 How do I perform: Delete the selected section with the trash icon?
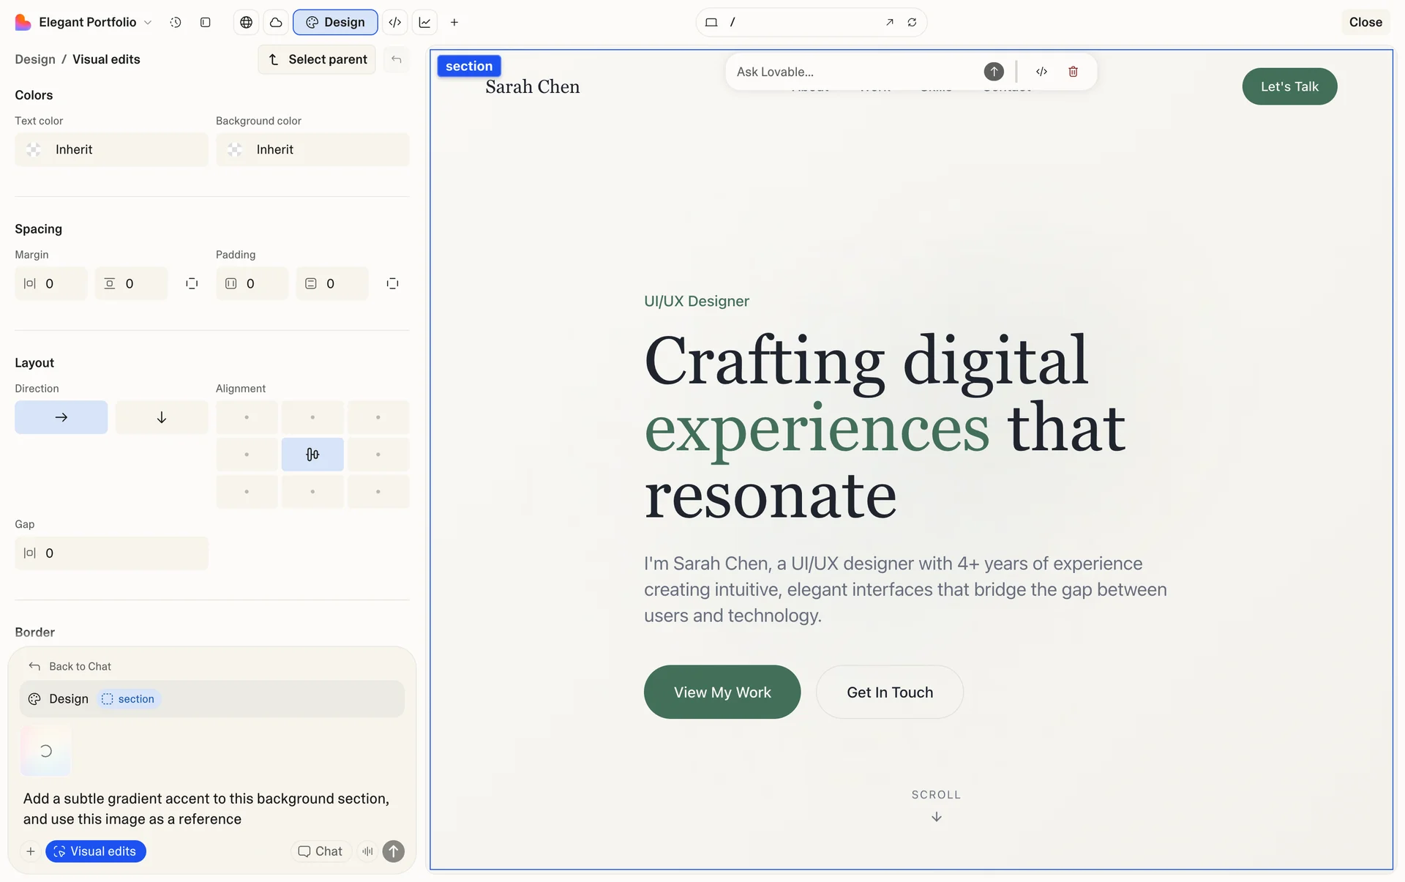(1073, 72)
